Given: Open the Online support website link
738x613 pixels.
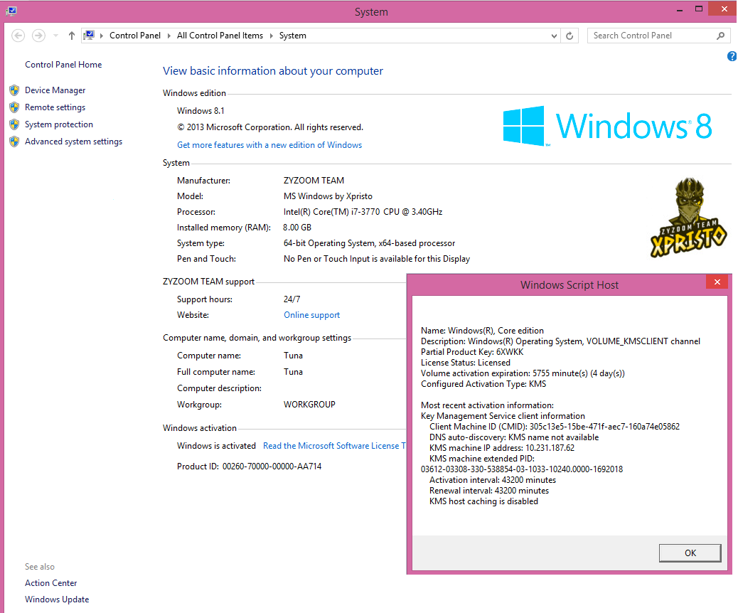Looking at the screenshot, I should click(x=311, y=315).
